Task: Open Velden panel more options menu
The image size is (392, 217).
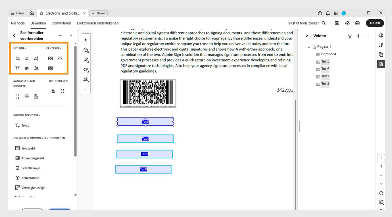Action: (367, 36)
